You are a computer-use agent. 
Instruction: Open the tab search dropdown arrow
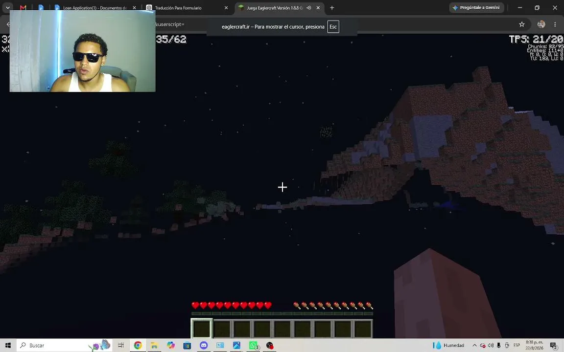coord(7,7)
